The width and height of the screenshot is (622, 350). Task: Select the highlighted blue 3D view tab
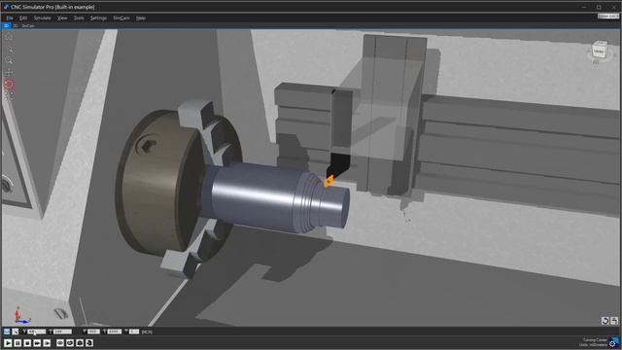click(x=6, y=26)
